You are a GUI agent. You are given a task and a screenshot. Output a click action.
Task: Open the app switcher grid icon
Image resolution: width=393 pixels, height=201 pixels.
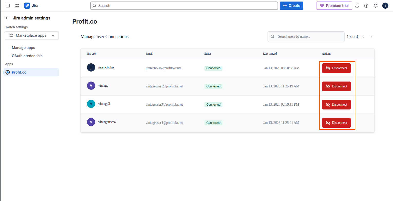coord(17,6)
